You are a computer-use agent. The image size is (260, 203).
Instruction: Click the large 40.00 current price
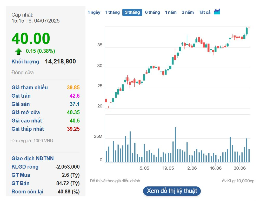(31, 39)
